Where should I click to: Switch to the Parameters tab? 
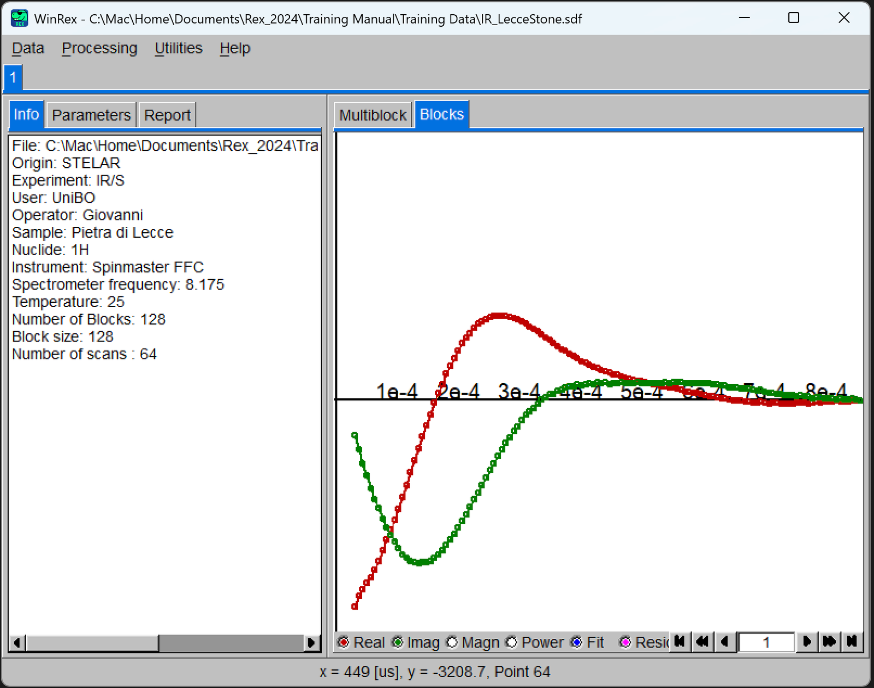pyautogui.click(x=91, y=115)
